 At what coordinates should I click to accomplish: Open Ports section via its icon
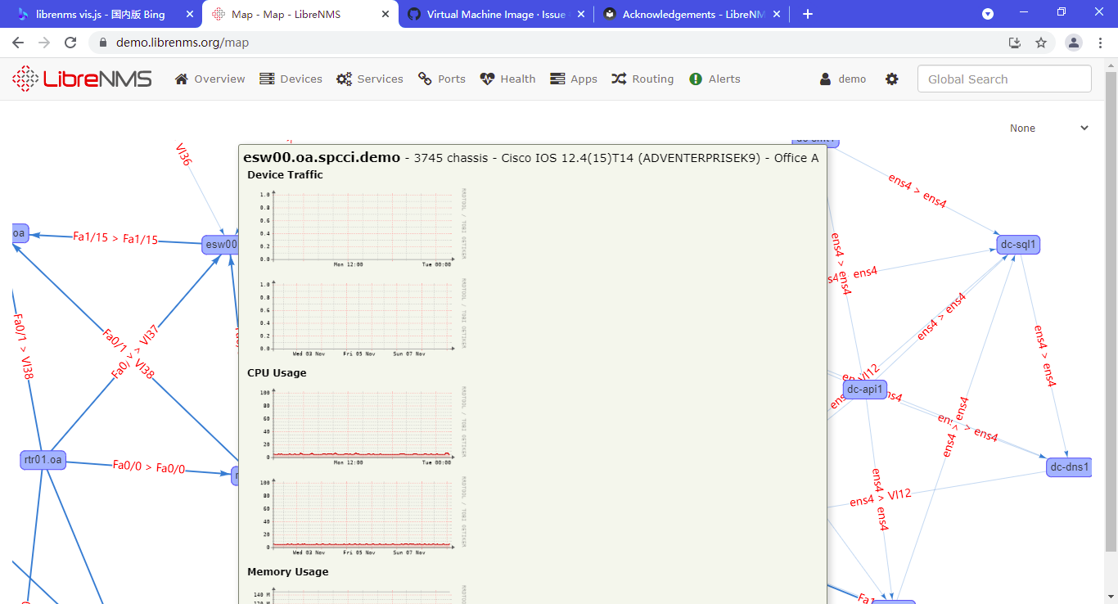[x=424, y=79]
